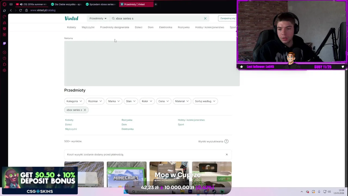348x196 pixels.
Task: Open a new browser tab
Action: pos(156,4)
